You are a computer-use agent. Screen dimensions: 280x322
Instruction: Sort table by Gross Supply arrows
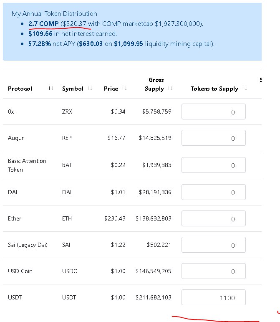170,89
